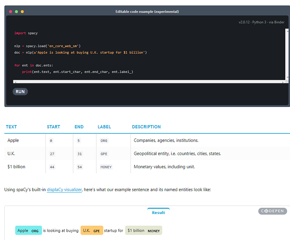The width and height of the screenshot is (290, 240).
Task: Click the MONEY label code tag
Action: coord(106,167)
